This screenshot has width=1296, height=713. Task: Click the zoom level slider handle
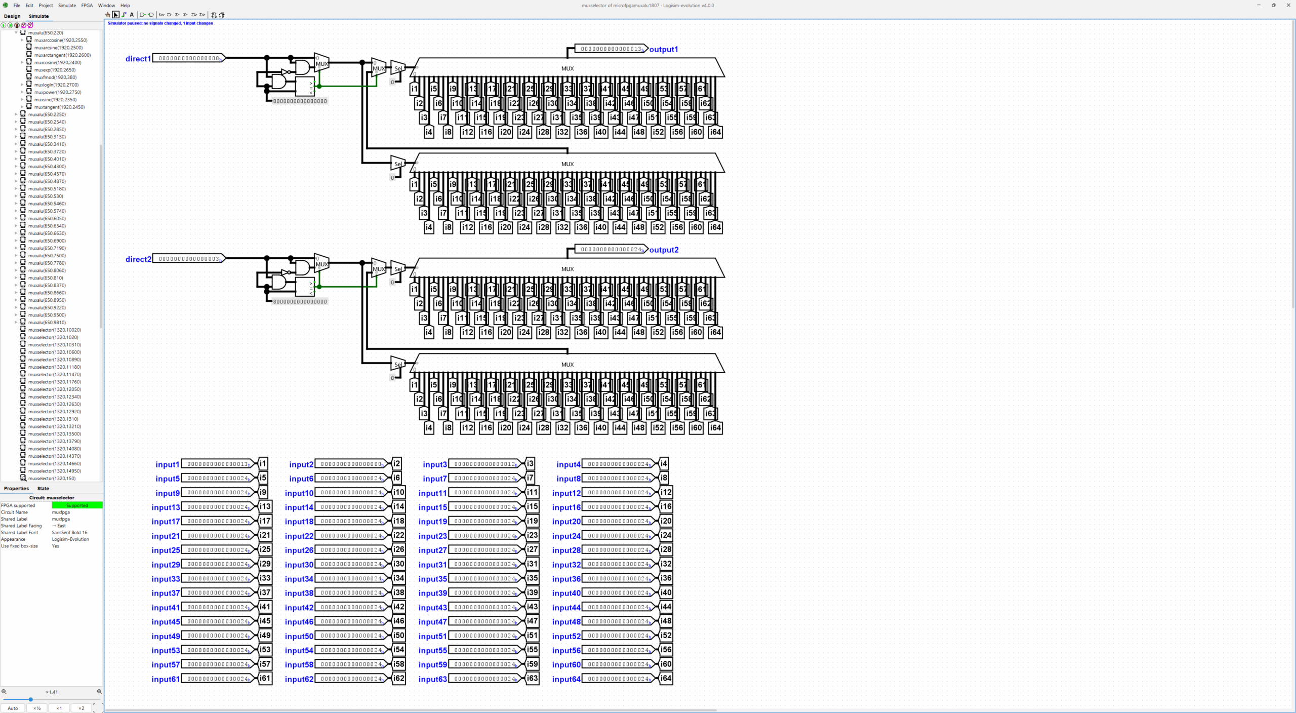click(31, 699)
